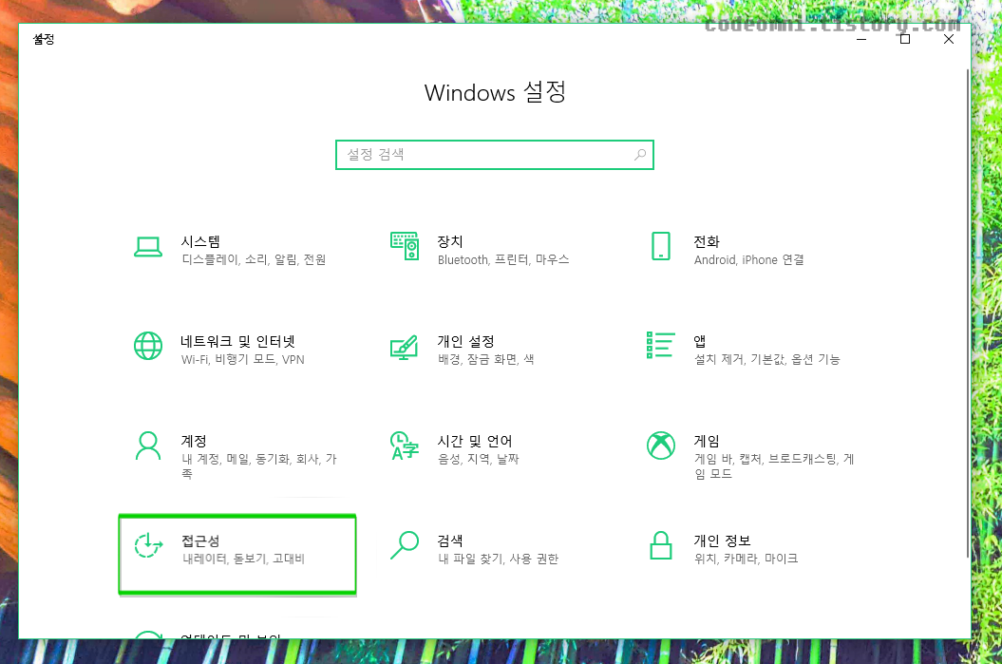Click the 검색 magnifier icon
The width and height of the screenshot is (1002, 664).
pos(405,545)
